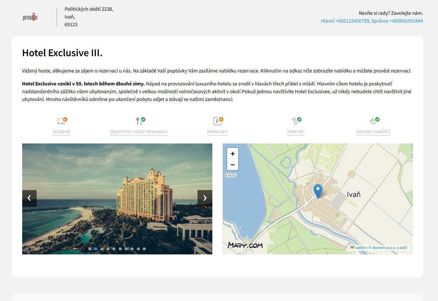438x301 pixels.
Task: Click the parking amenity icon
Action: (x=218, y=121)
